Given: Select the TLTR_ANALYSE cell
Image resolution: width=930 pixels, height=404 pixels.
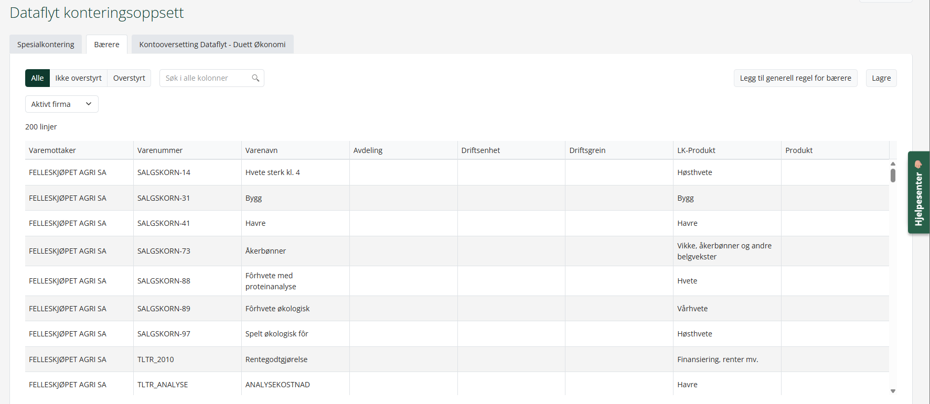Looking at the screenshot, I should coord(187,385).
